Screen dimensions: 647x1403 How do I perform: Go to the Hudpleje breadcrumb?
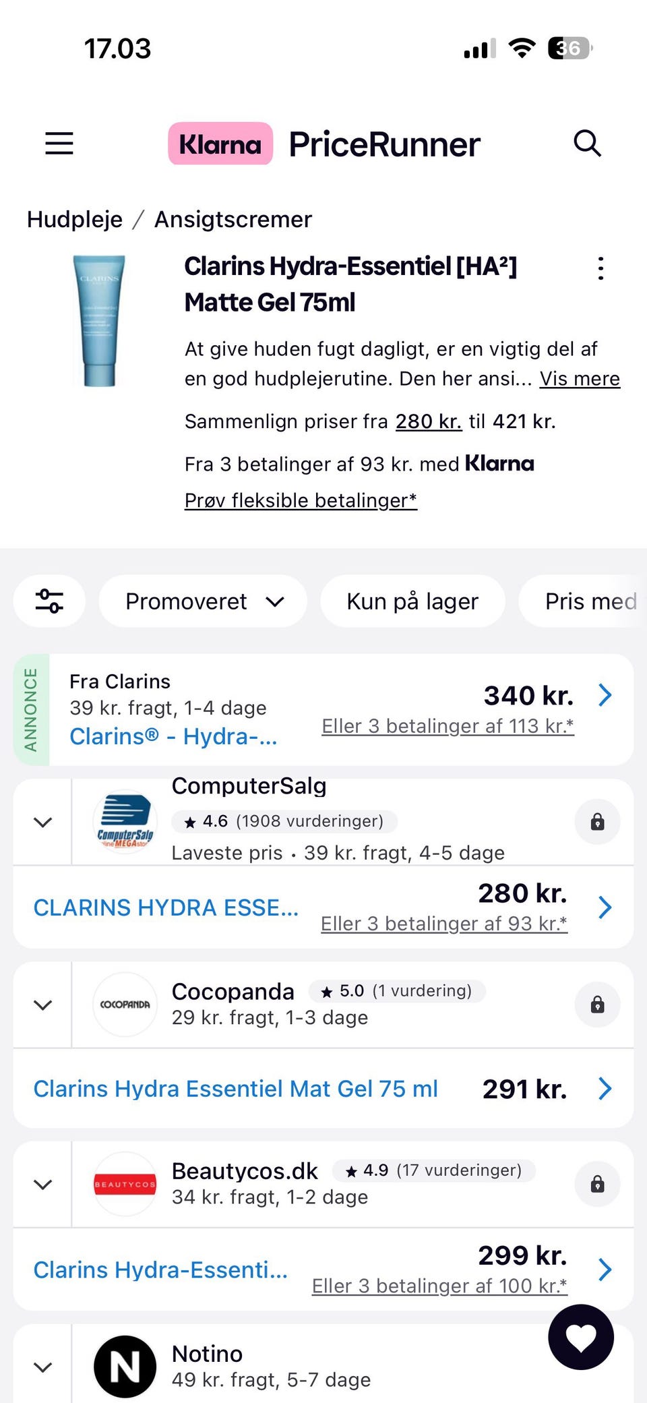pos(75,219)
